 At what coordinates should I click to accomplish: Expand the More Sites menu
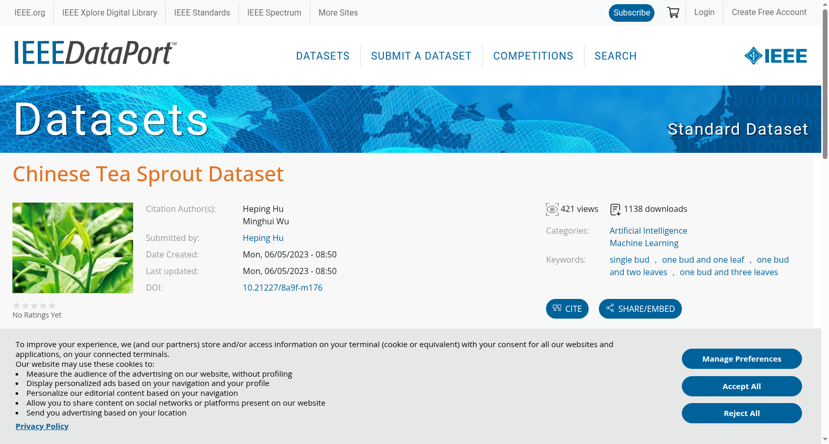click(x=338, y=13)
